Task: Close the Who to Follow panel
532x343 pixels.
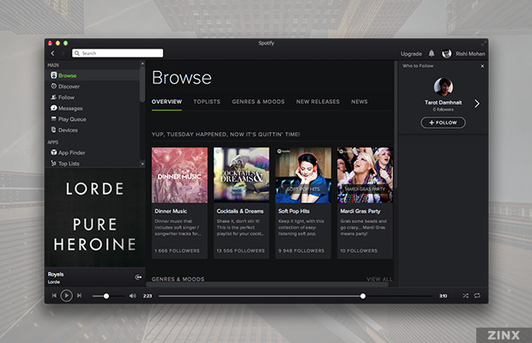Action: pos(482,66)
